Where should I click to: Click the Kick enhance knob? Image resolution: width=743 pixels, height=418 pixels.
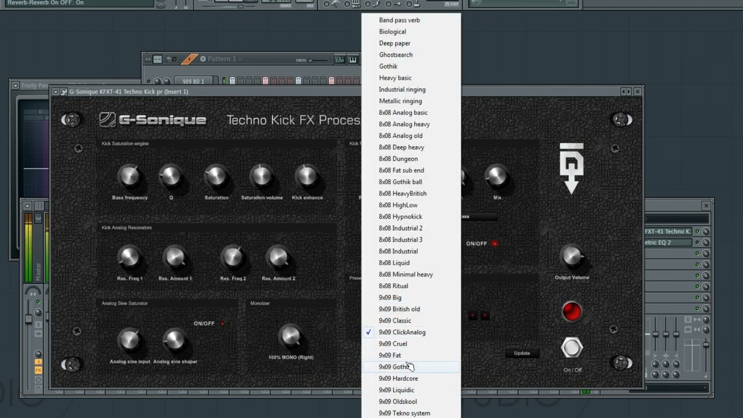(307, 176)
